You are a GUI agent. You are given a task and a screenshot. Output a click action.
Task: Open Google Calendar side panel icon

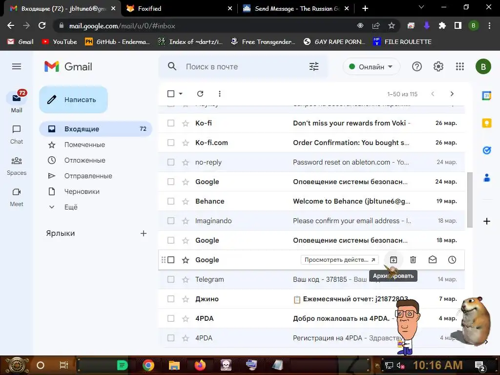tap(487, 95)
